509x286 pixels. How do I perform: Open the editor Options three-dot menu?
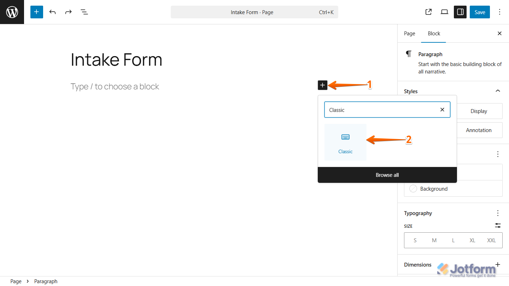pos(499,12)
